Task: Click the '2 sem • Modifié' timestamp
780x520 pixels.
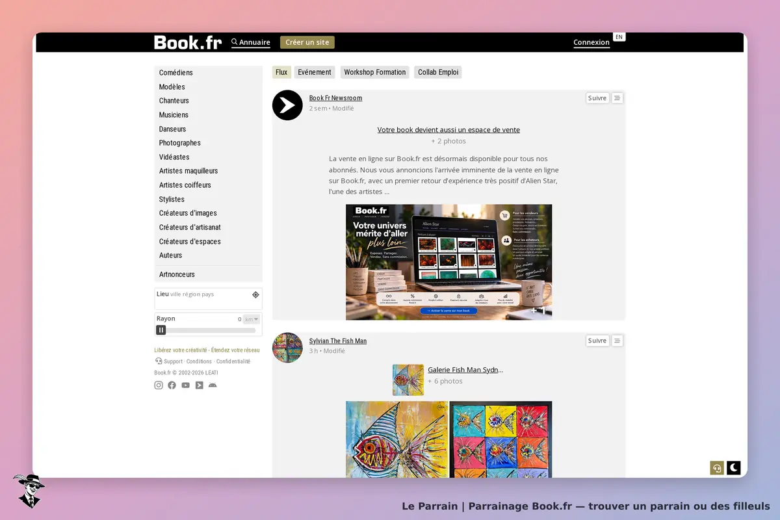Action: tap(331, 109)
